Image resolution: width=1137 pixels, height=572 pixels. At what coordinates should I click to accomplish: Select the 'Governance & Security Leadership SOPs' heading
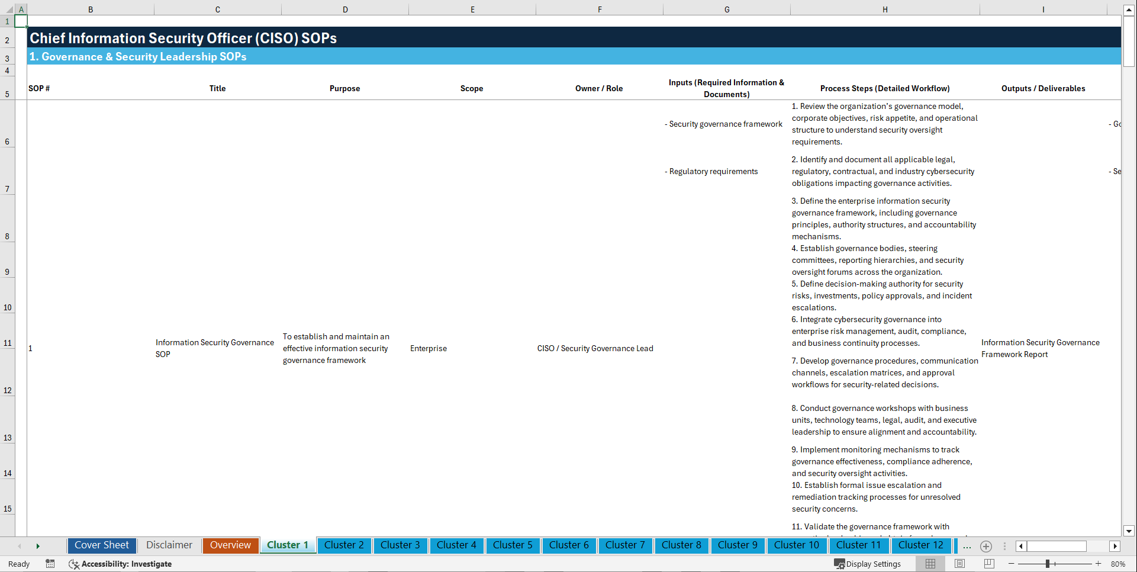point(144,57)
